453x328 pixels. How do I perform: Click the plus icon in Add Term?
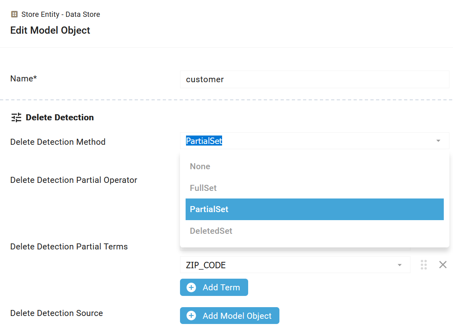[x=191, y=287]
